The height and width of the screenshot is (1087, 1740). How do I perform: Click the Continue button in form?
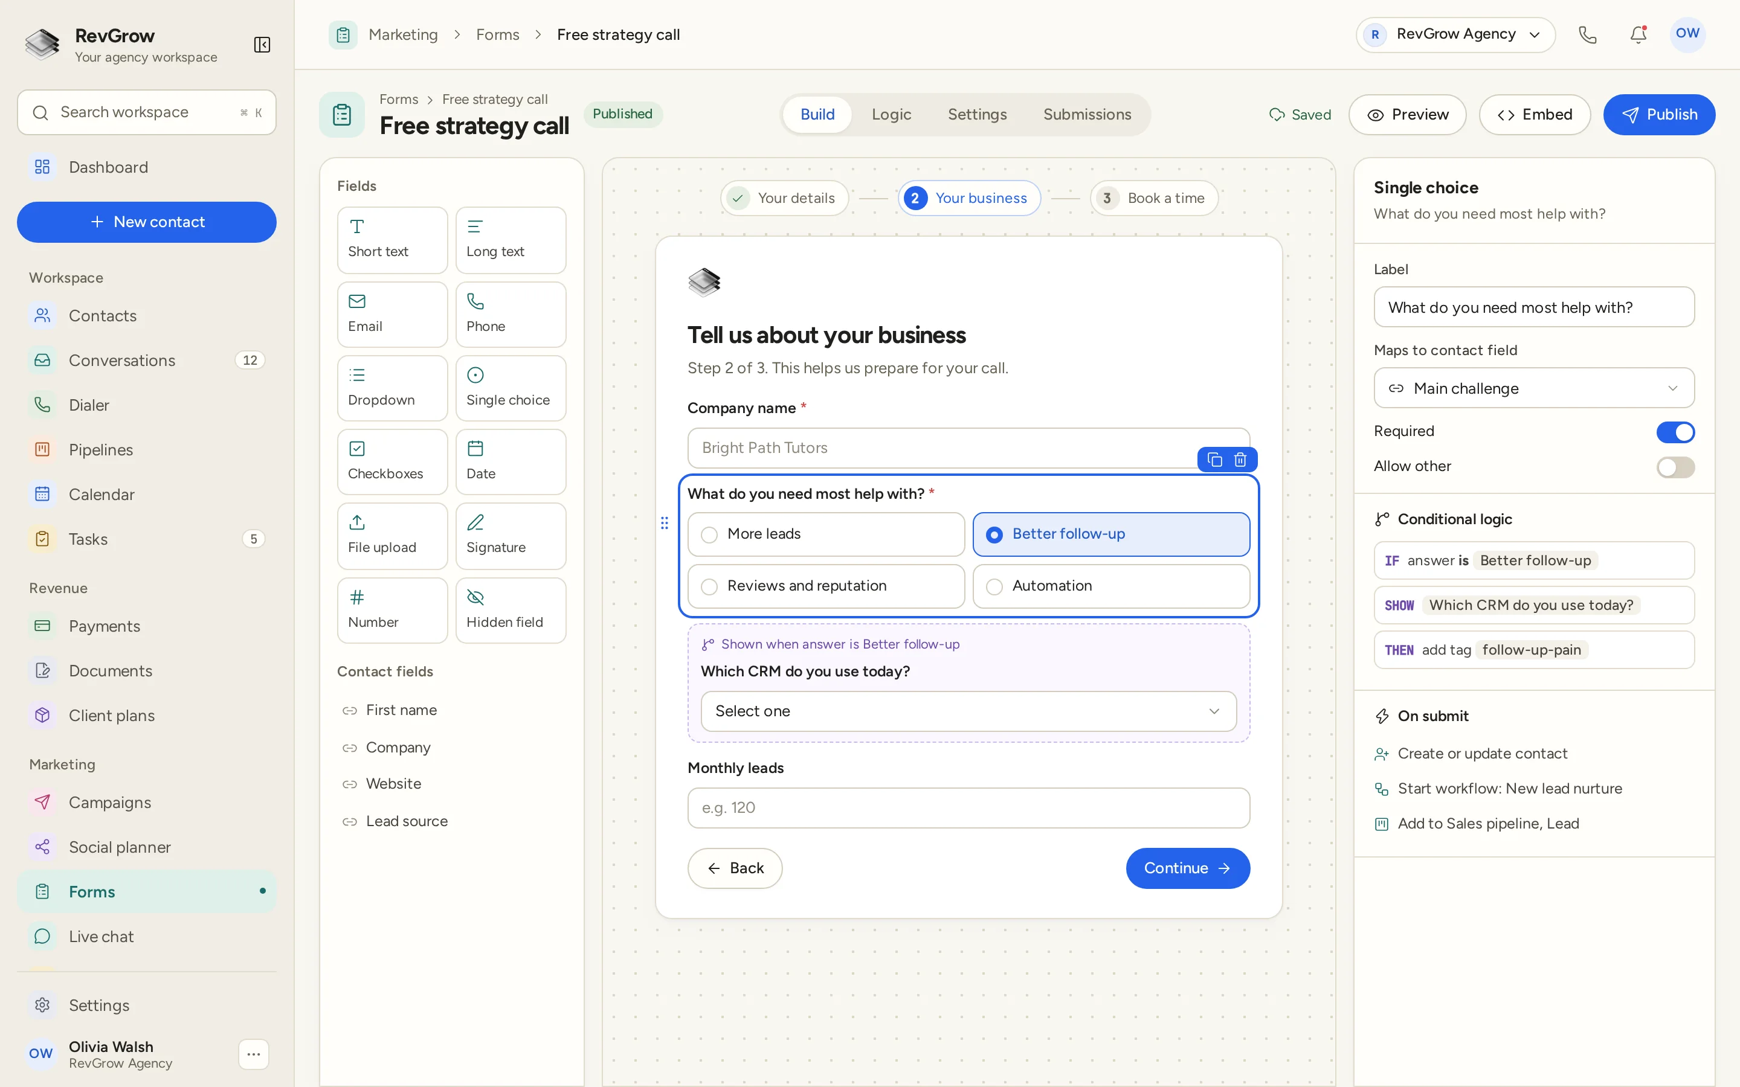pyautogui.click(x=1187, y=868)
